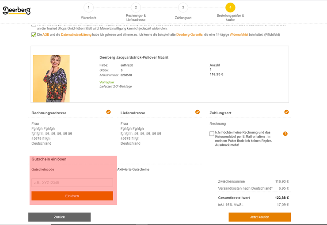This screenshot has height=225, width=327.
Task: Edit the Rechnungsadresse with pencil icon
Action: [108, 112]
